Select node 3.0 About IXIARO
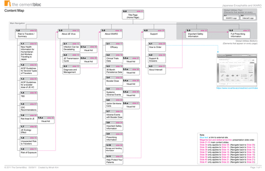The image size is (265, 171). click(x=111, y=34)
